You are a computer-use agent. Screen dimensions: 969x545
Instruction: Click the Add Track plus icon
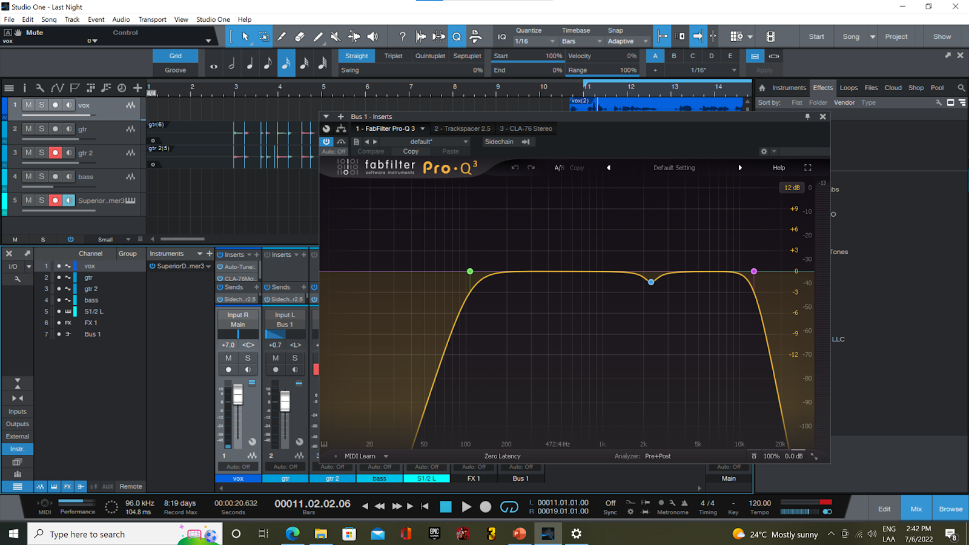coord(137,88)
